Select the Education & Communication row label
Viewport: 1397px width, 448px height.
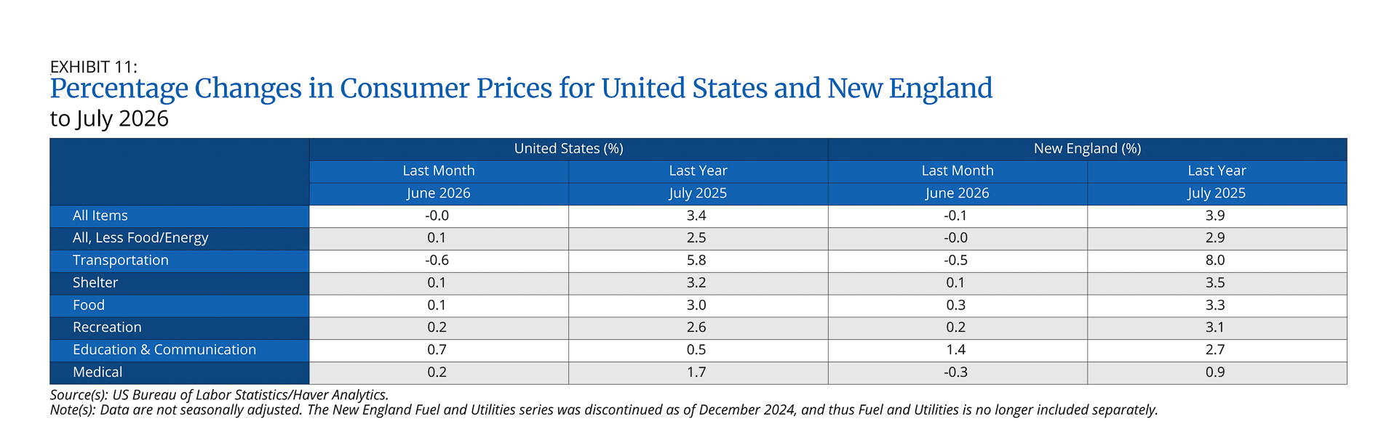[164, 349]
